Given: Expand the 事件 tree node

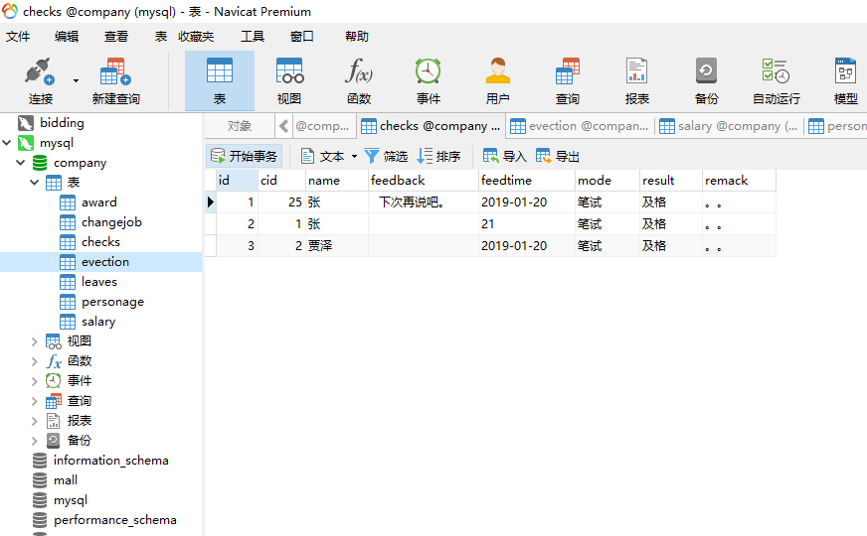Looking at the screenshot, I should 34,381.
